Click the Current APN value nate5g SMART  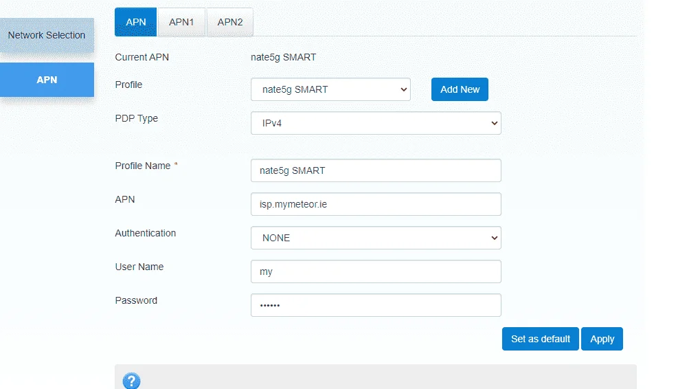click(x=284, y=57)
